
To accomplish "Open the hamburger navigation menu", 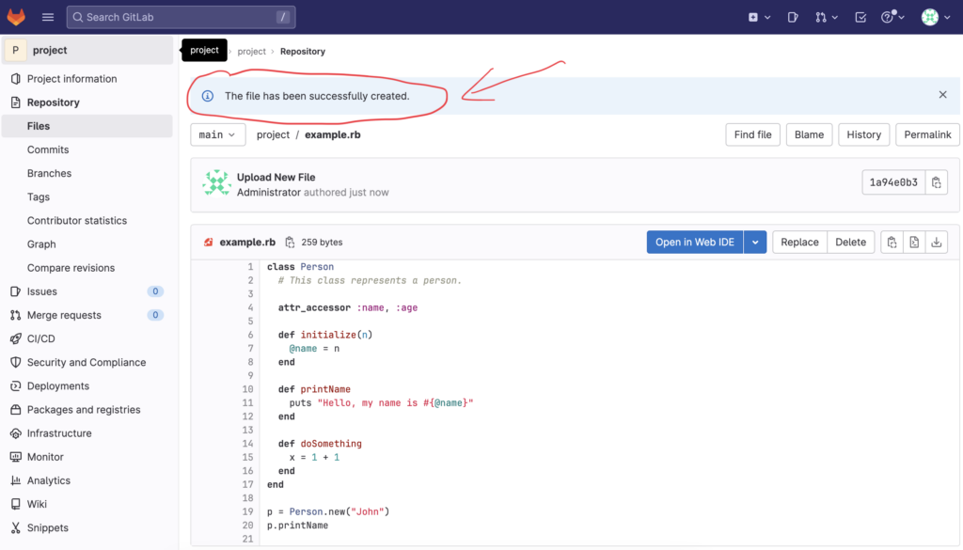I will click(x=48, y=17).
